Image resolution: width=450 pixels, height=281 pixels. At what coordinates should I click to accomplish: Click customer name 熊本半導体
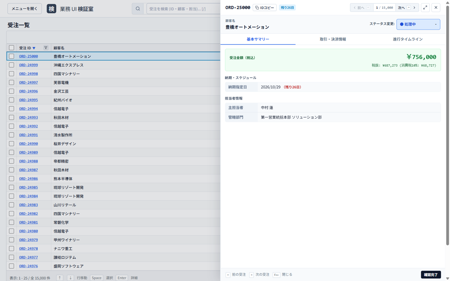click(x=63, y=179)
